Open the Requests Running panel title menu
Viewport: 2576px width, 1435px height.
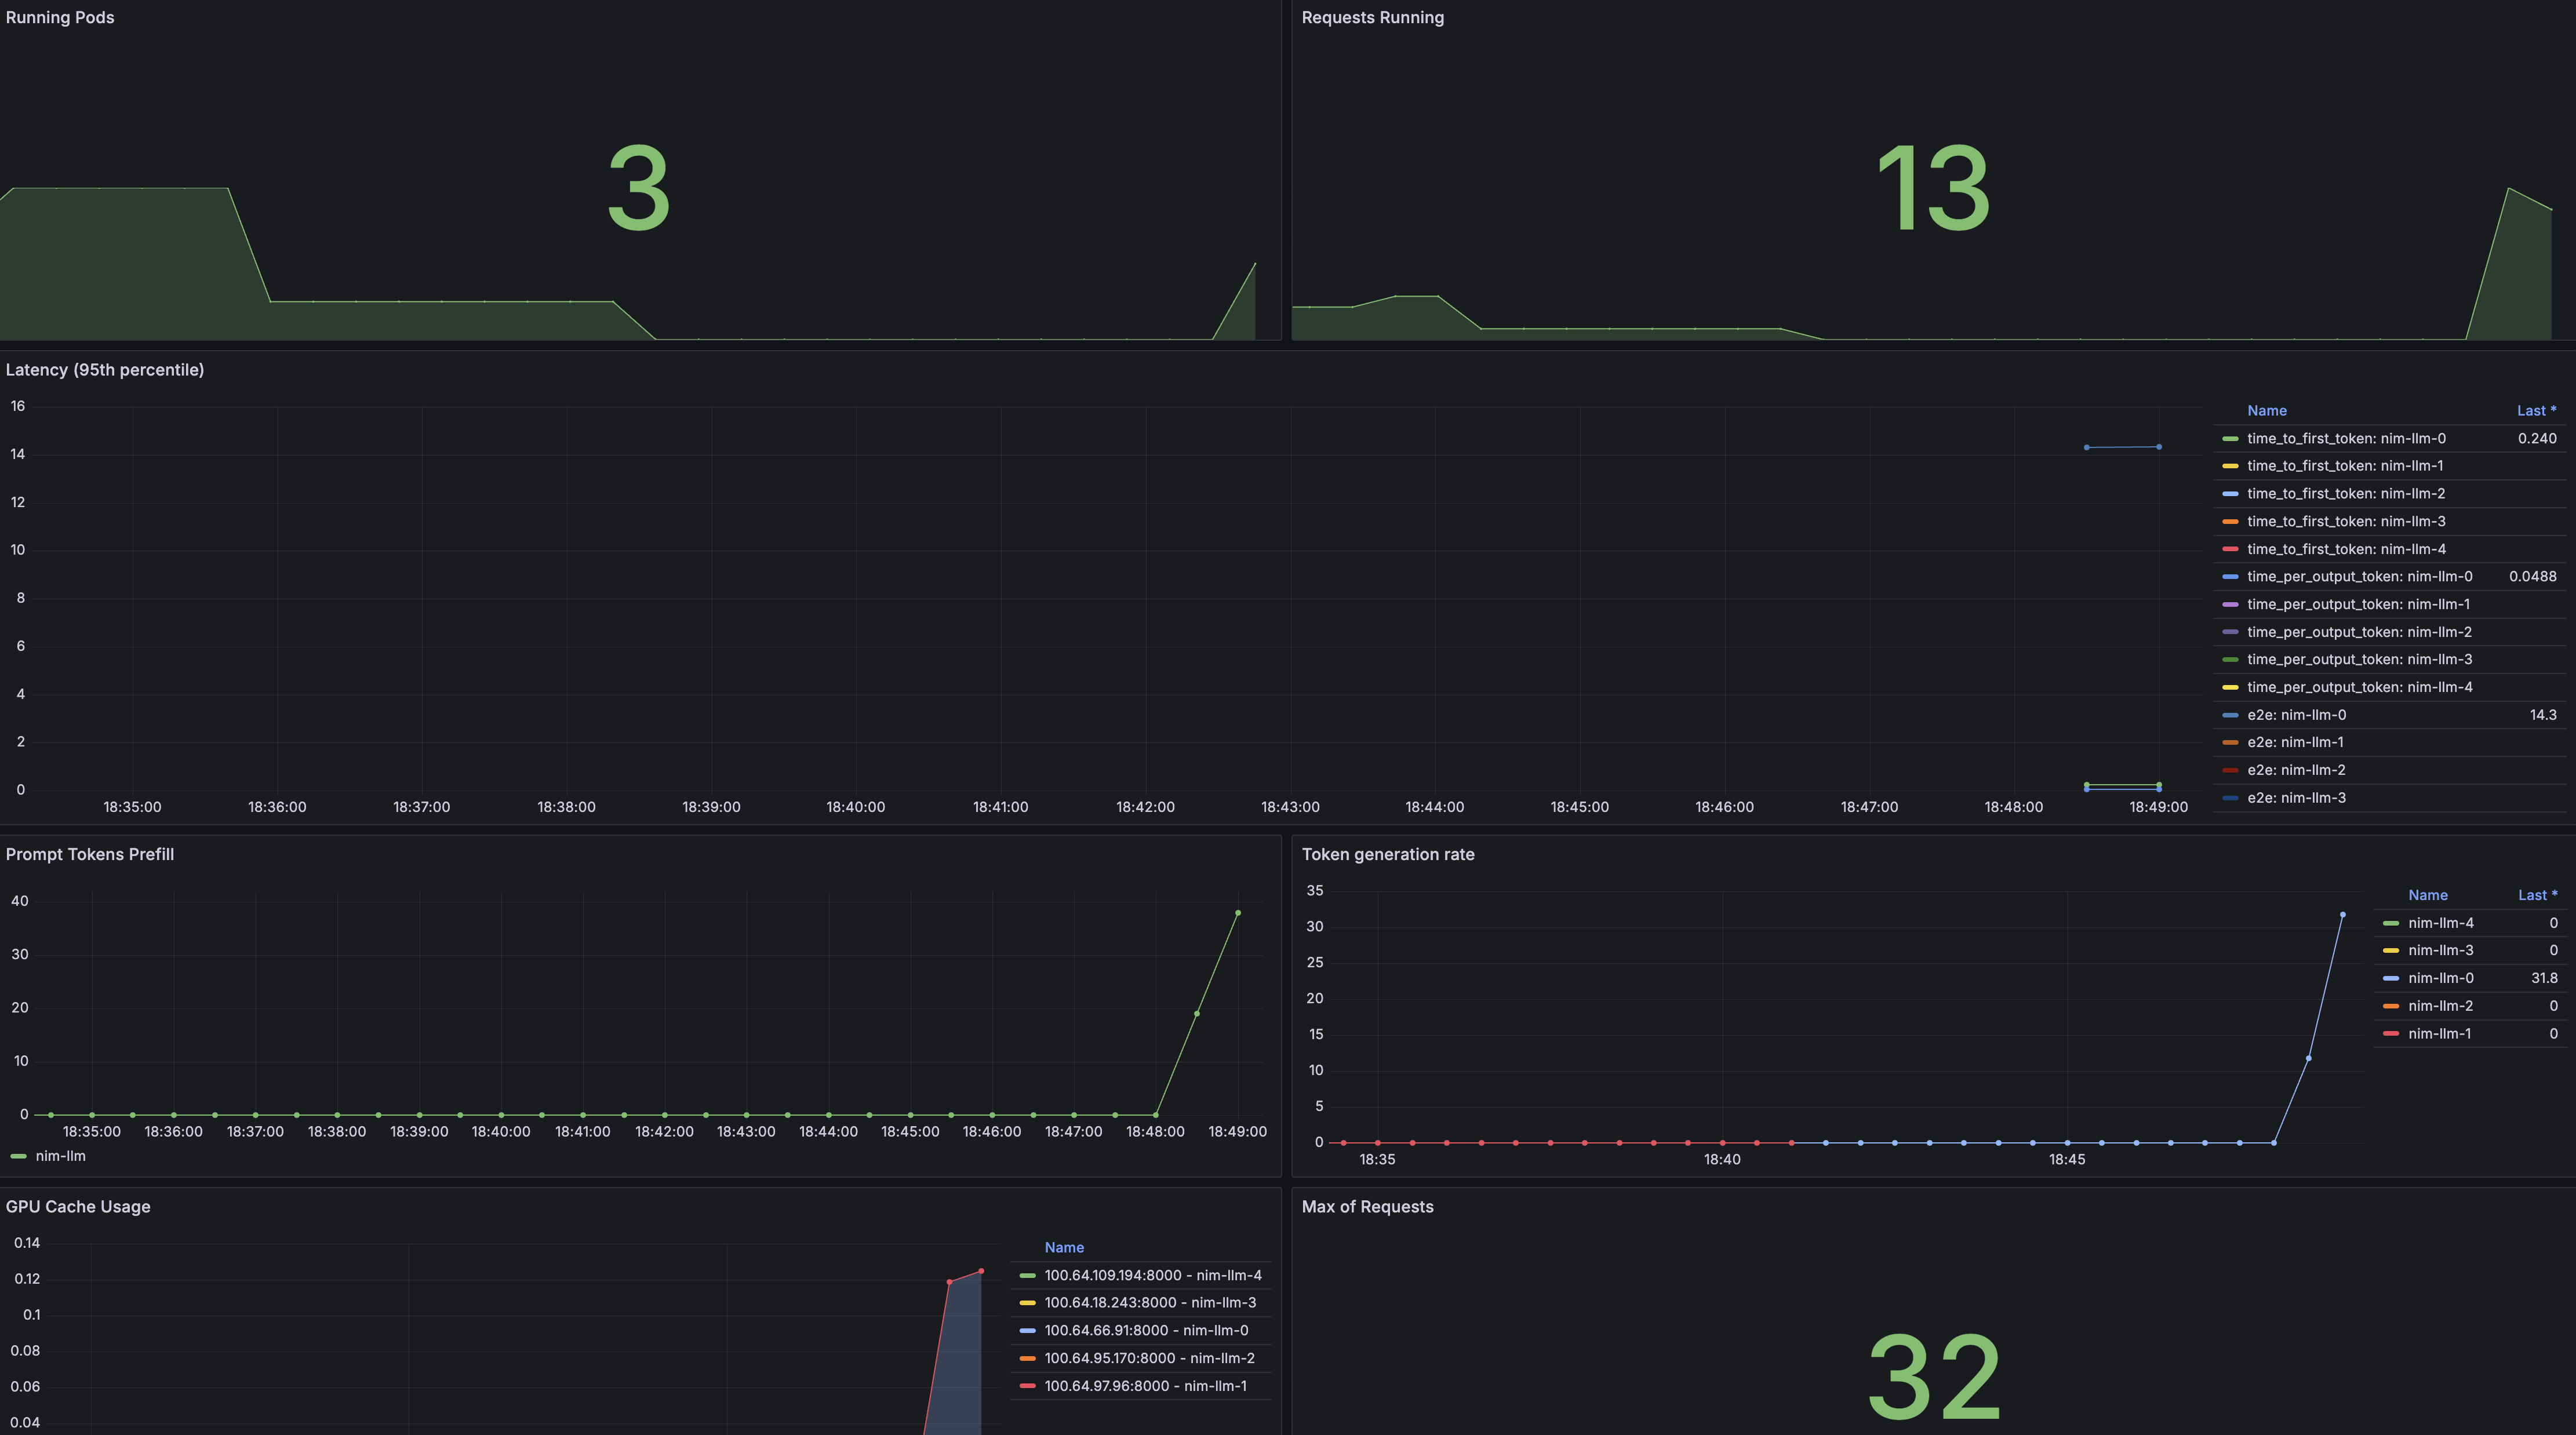(x=1372, y=18)
